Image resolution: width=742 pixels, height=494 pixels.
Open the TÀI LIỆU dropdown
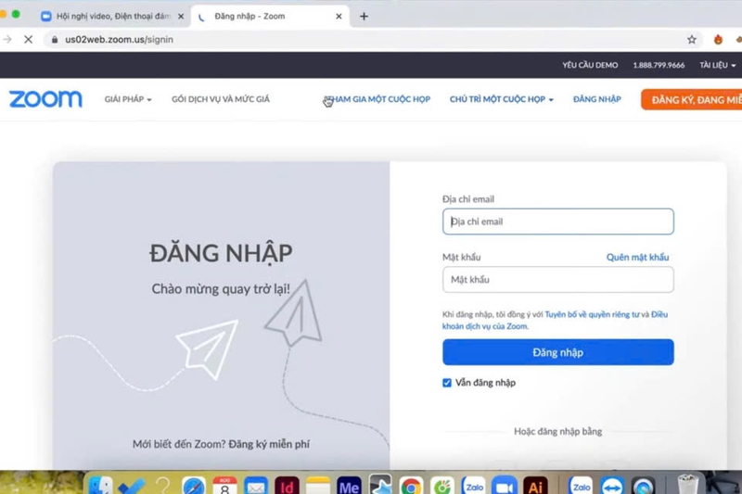pos(717,65)
